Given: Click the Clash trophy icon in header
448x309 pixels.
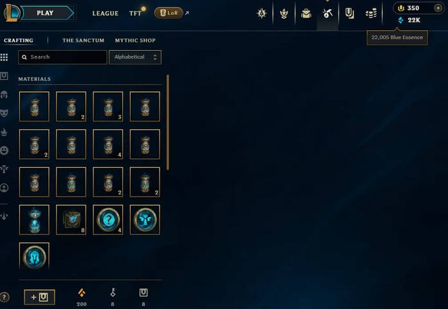Looking at the screenshot, I should (x=284, y=13).
